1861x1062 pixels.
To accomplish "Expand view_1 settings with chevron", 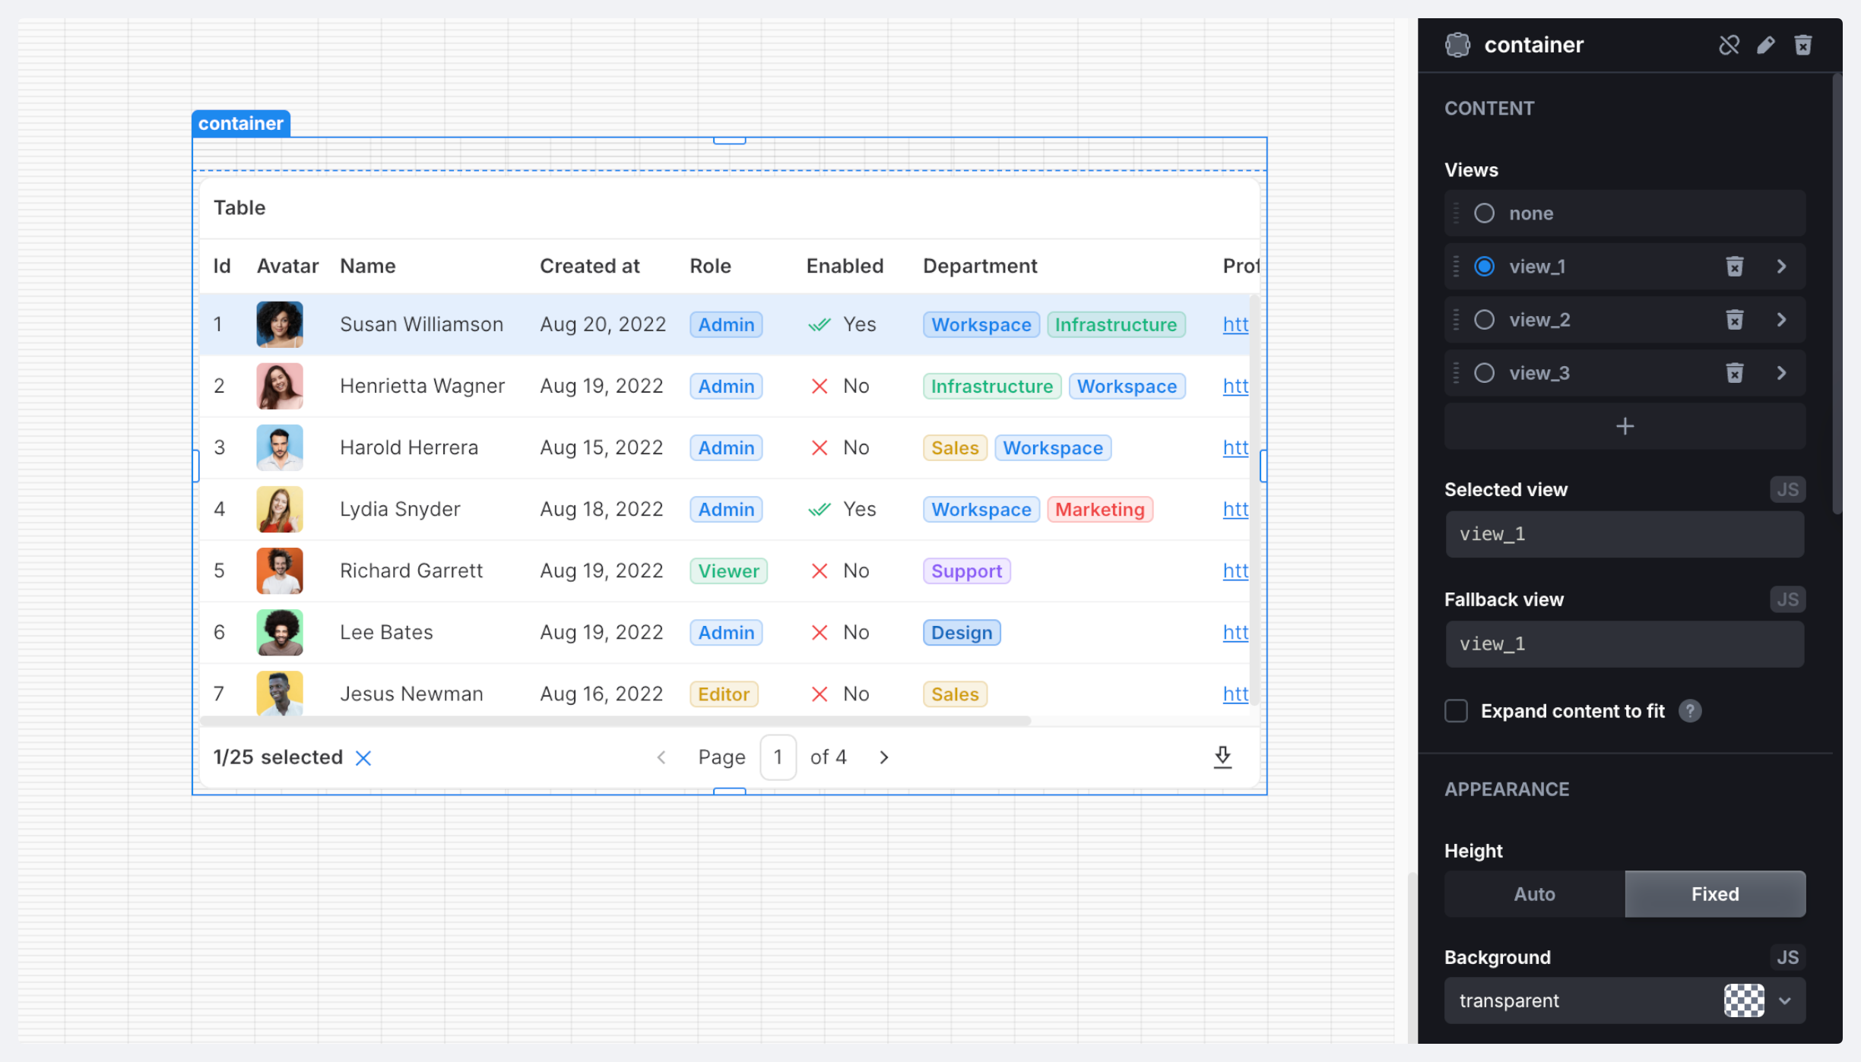I will point(1781,267).
